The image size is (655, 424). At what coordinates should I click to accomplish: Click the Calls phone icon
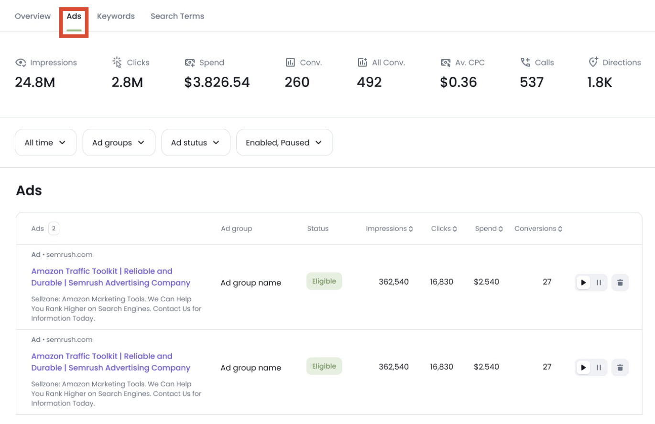[x=524, y=62]
